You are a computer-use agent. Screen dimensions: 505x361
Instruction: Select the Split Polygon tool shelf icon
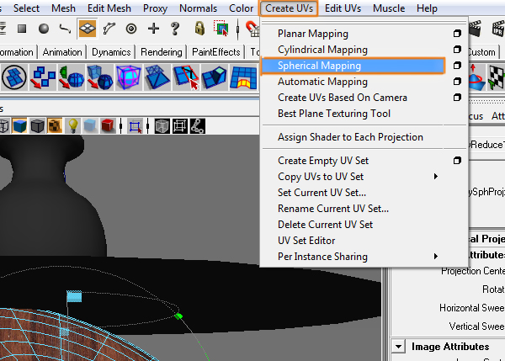[x=186, y=77]
